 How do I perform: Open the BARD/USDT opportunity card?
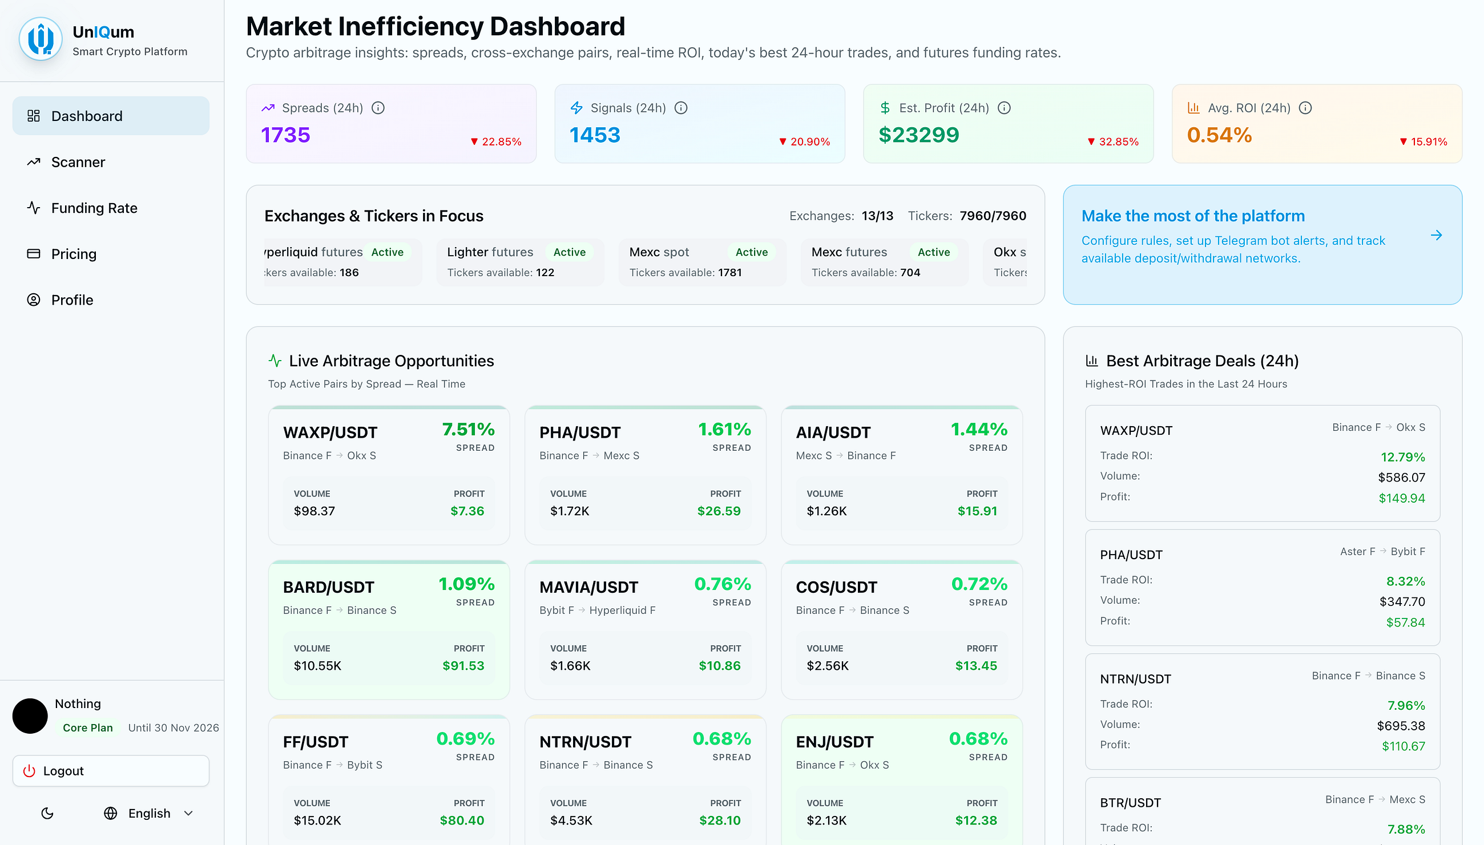(389, 630)
